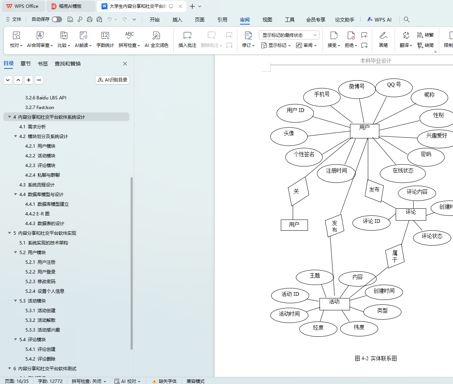453x384 pixels.
Task: Jump to the 4.4.2 E-R 图 heading
Action: point(37,214)
